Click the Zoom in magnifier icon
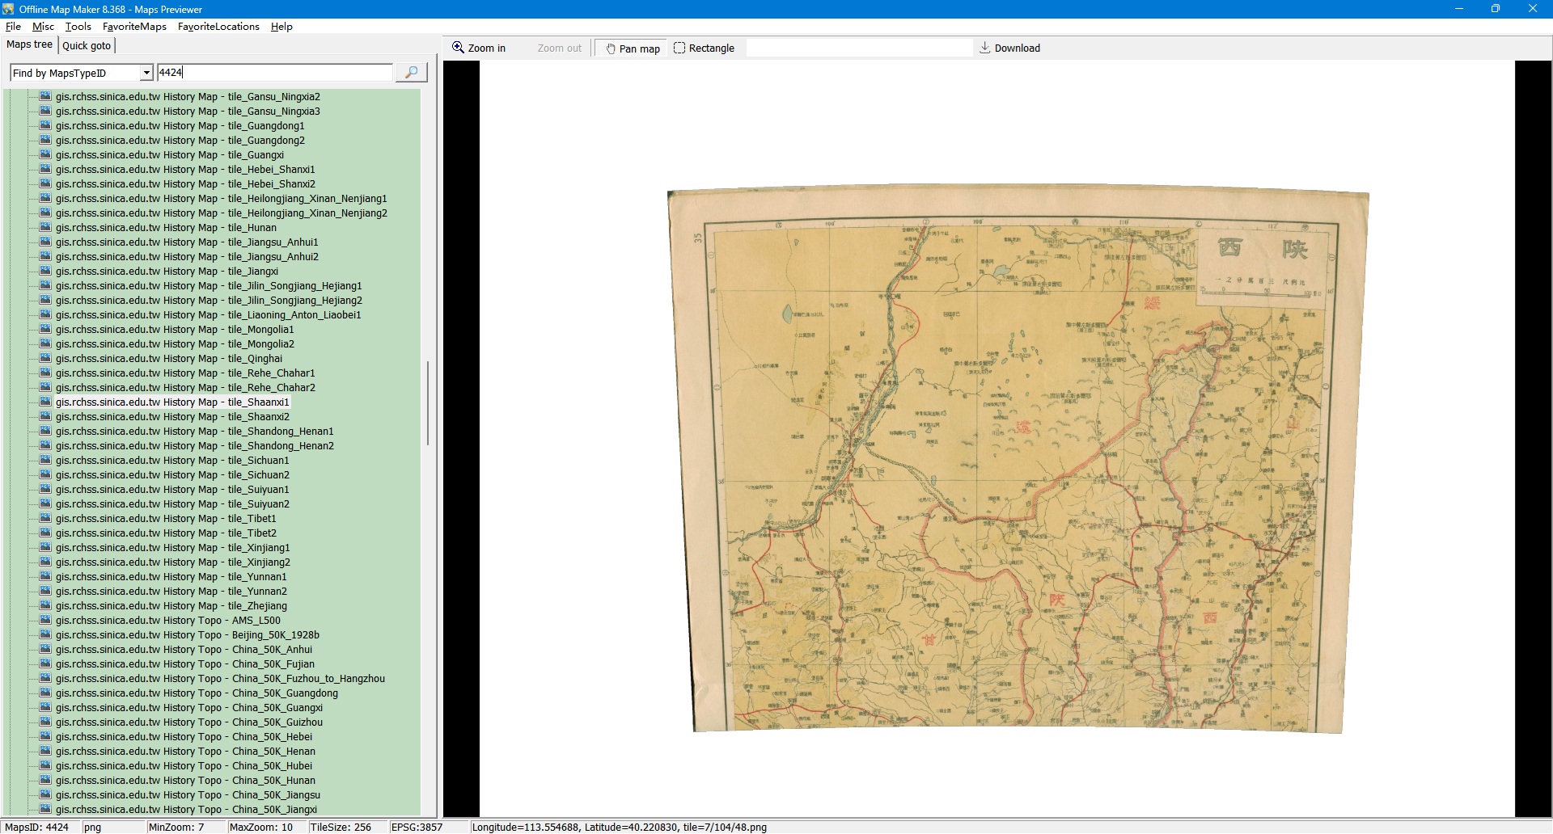The height and width of the screenshot is (834, 1553). pyautogui.click(x=458, y=48)
